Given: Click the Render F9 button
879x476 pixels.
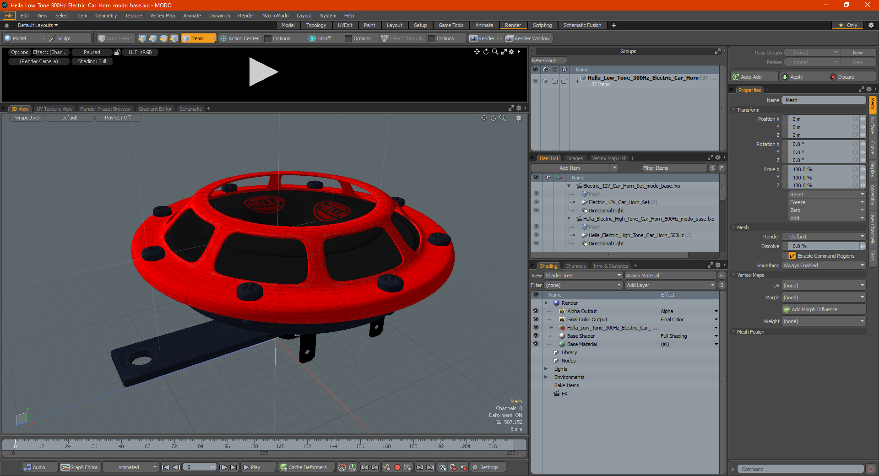Looking at the screenshot, I should [486, 38].
